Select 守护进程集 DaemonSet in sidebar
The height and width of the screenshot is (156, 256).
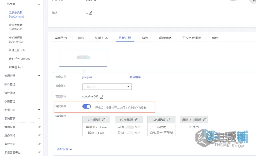[x=16, y=40]
